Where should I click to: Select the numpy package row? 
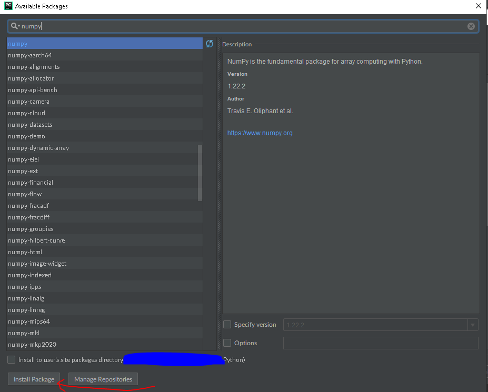tap(105, 44)
